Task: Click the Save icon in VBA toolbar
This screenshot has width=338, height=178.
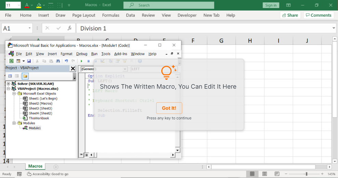Action: [29, 61]
